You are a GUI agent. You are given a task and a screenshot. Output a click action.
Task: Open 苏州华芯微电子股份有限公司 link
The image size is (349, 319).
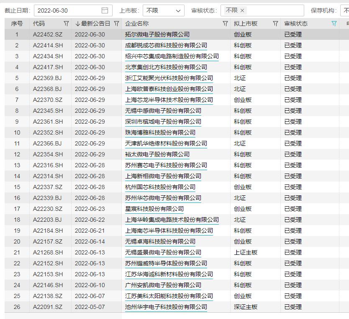click(163, 198)
